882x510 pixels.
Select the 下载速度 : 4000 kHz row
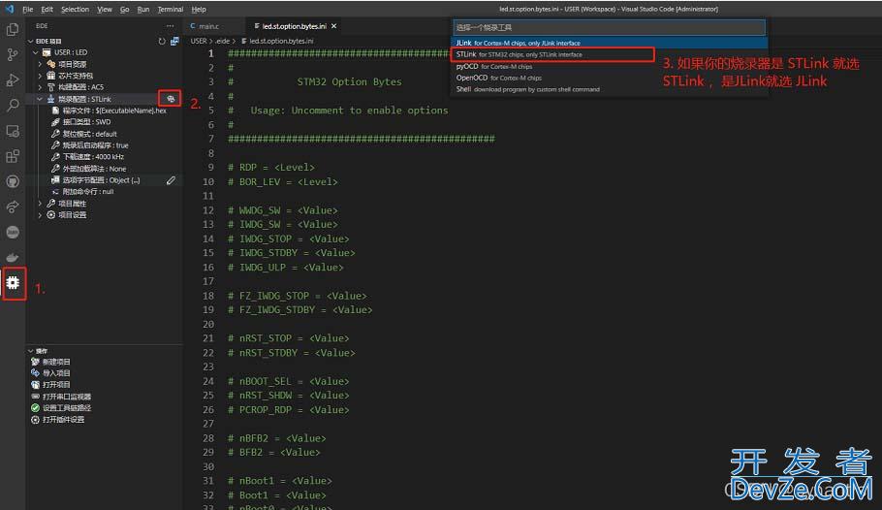coord(105,156)
